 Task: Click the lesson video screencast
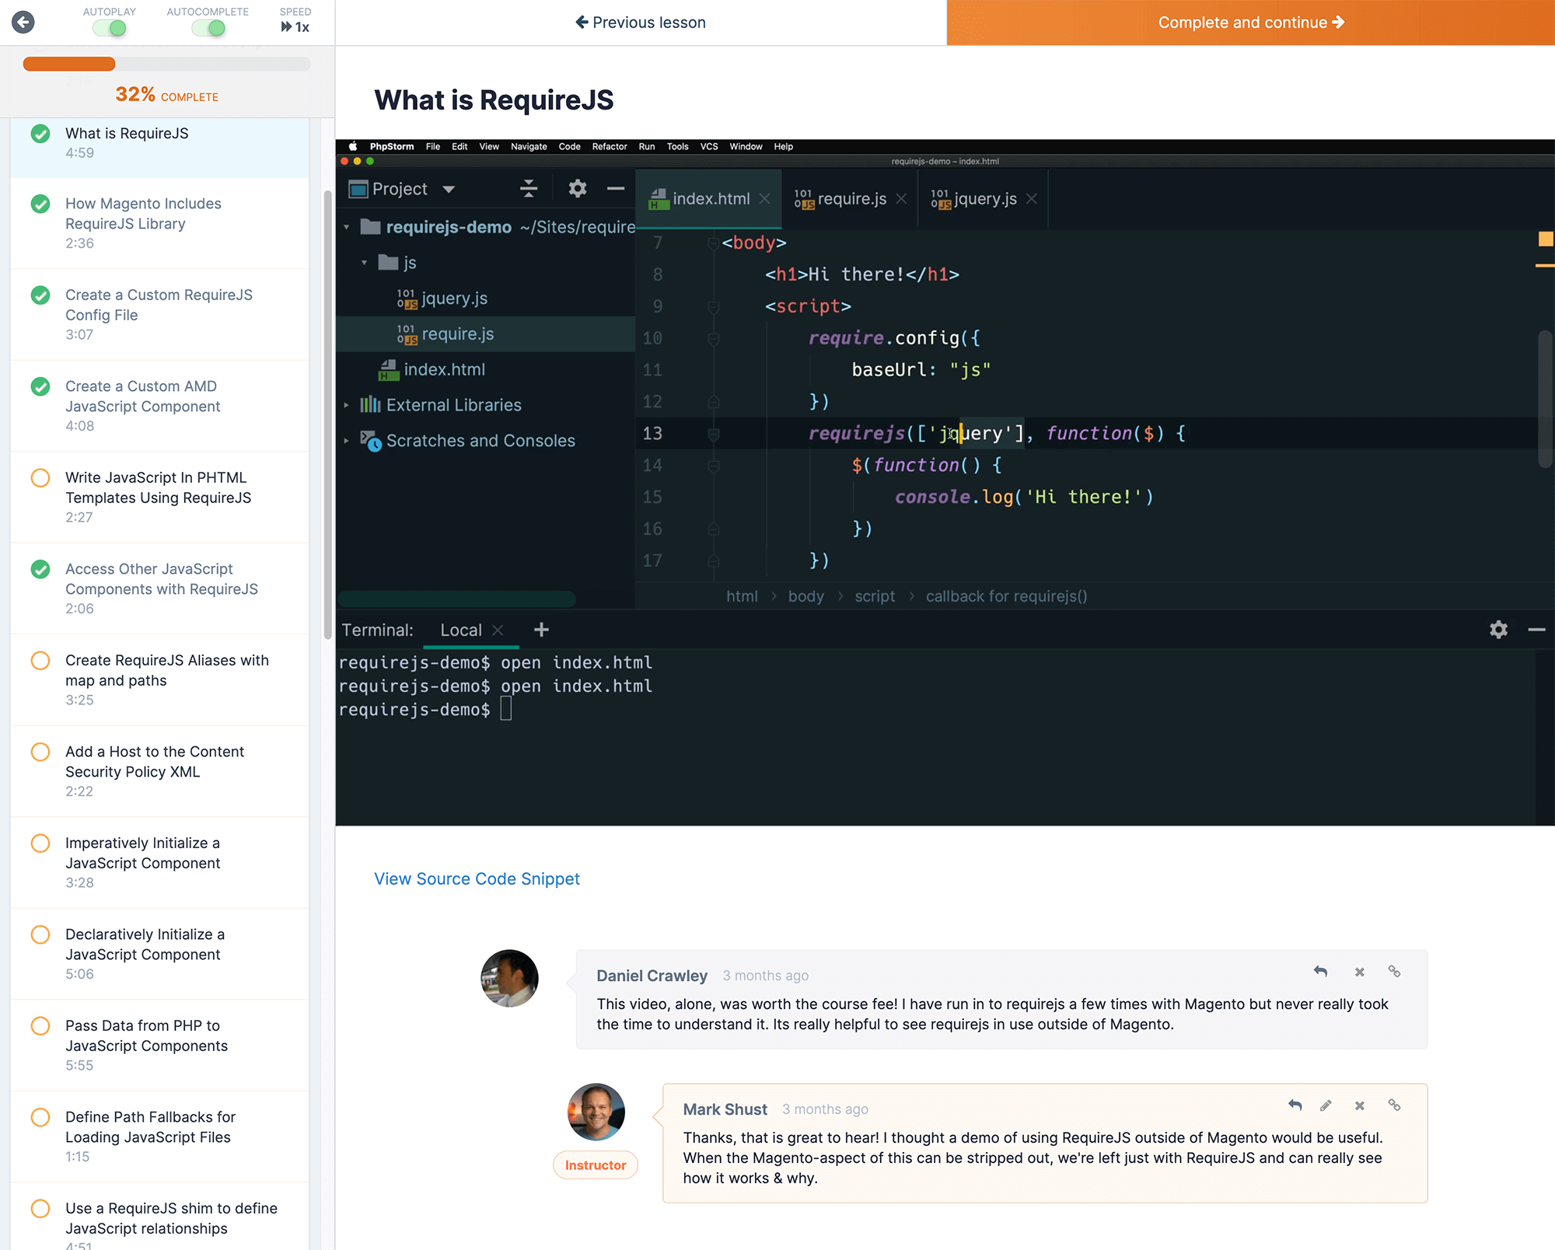[x=945, y=482]
